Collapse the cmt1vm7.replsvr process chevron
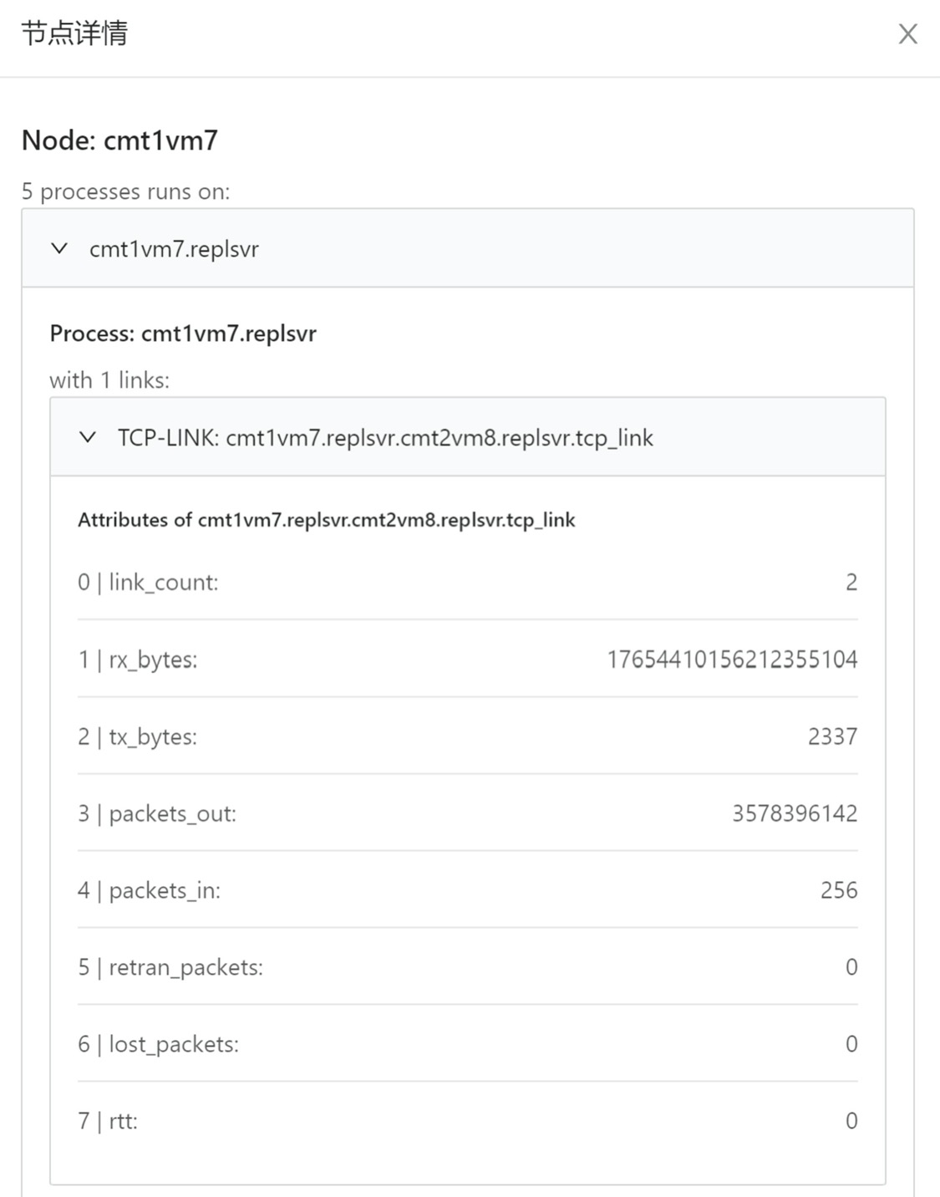Viewport: 940px width, 1197px height. tap(59, 248)
